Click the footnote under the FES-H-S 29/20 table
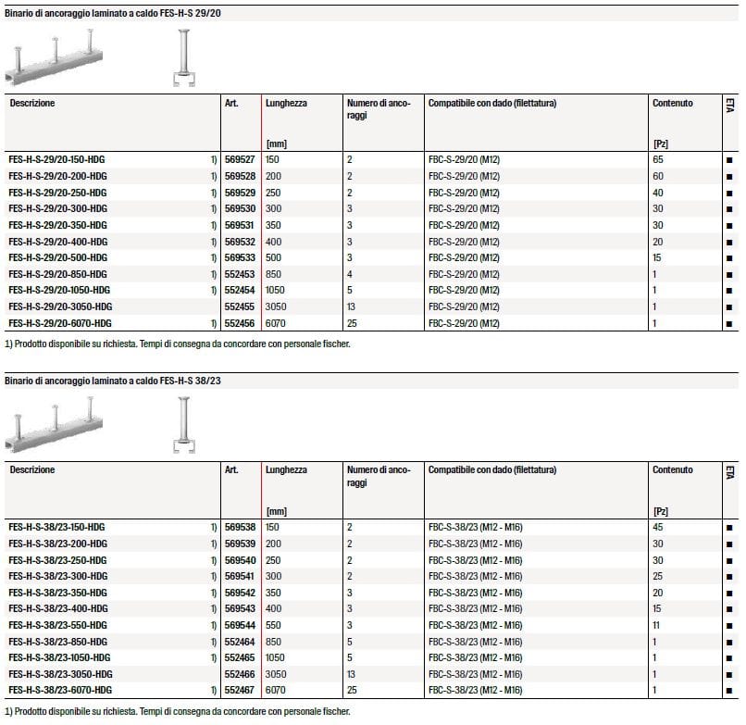Screen dimensions: 746x725 [178, 344]
